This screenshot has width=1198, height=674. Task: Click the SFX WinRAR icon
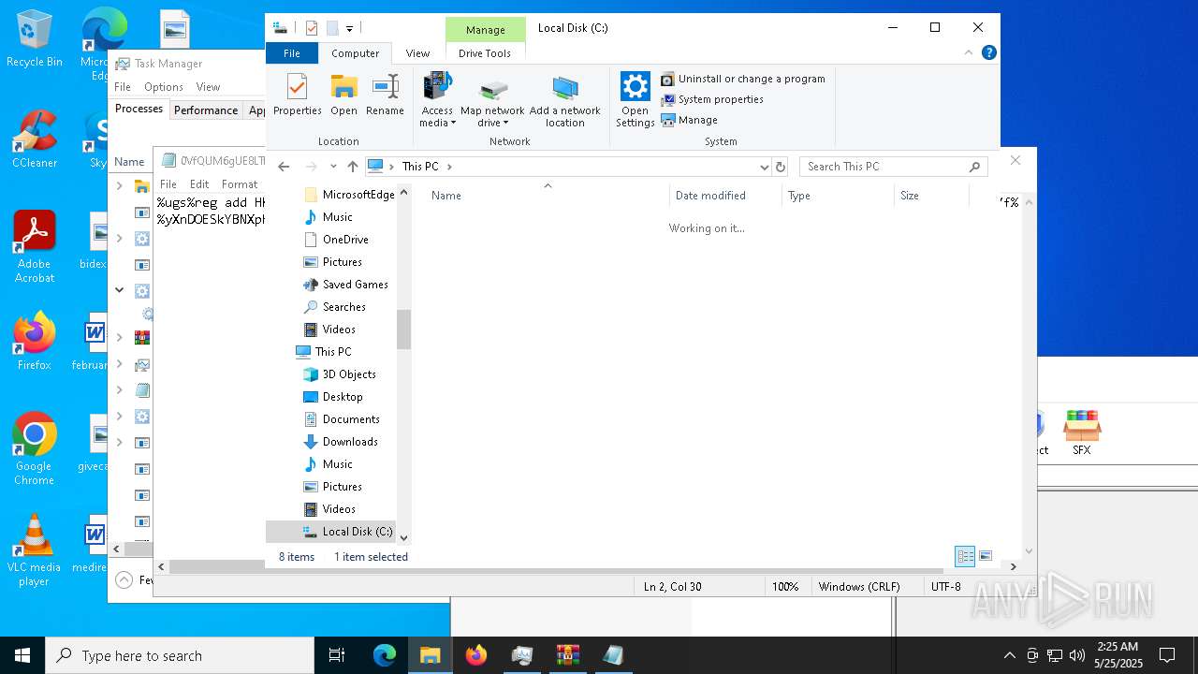pyautogui.click(x=1081, y=433)
